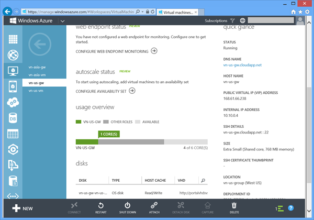Select the Virtual Machines sidebar icon
This screenshot has width=314, height=220.
13,71
